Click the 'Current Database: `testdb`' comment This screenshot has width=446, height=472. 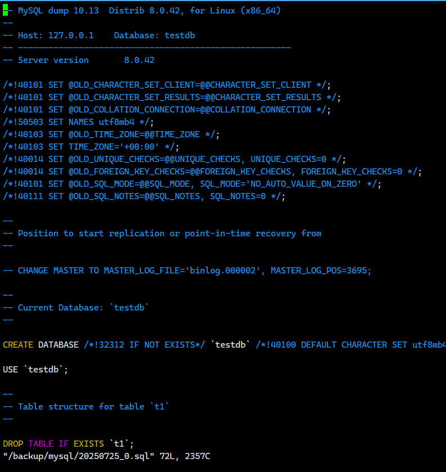point(76,308)
